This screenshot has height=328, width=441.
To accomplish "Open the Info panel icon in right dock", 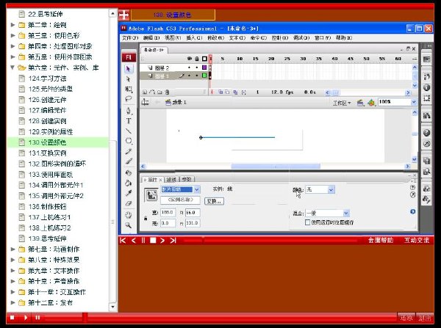I will click(426, 87).
